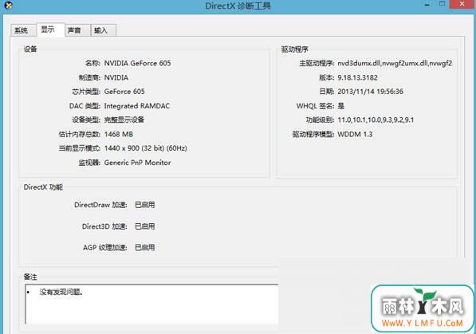
Task: Click the 驱动程序 group label
Action: [x=295, y=49]
